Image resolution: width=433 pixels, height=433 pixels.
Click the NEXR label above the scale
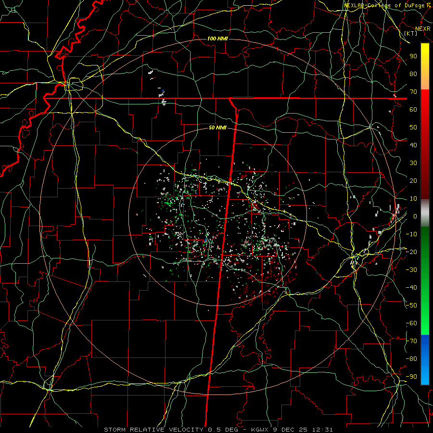[423, 28]
